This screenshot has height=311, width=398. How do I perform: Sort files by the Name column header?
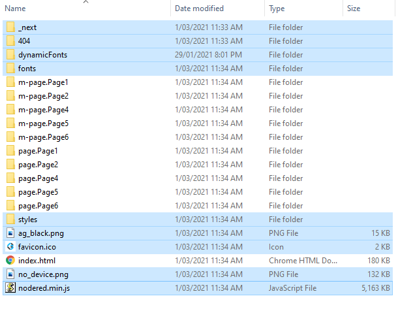[15, 8]
